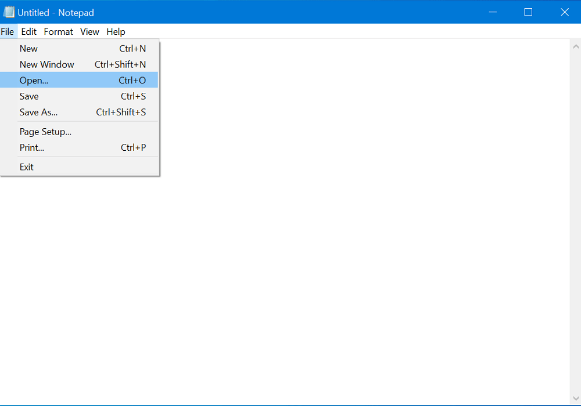Choose Exit to quit Notepad

pos(79,167)
